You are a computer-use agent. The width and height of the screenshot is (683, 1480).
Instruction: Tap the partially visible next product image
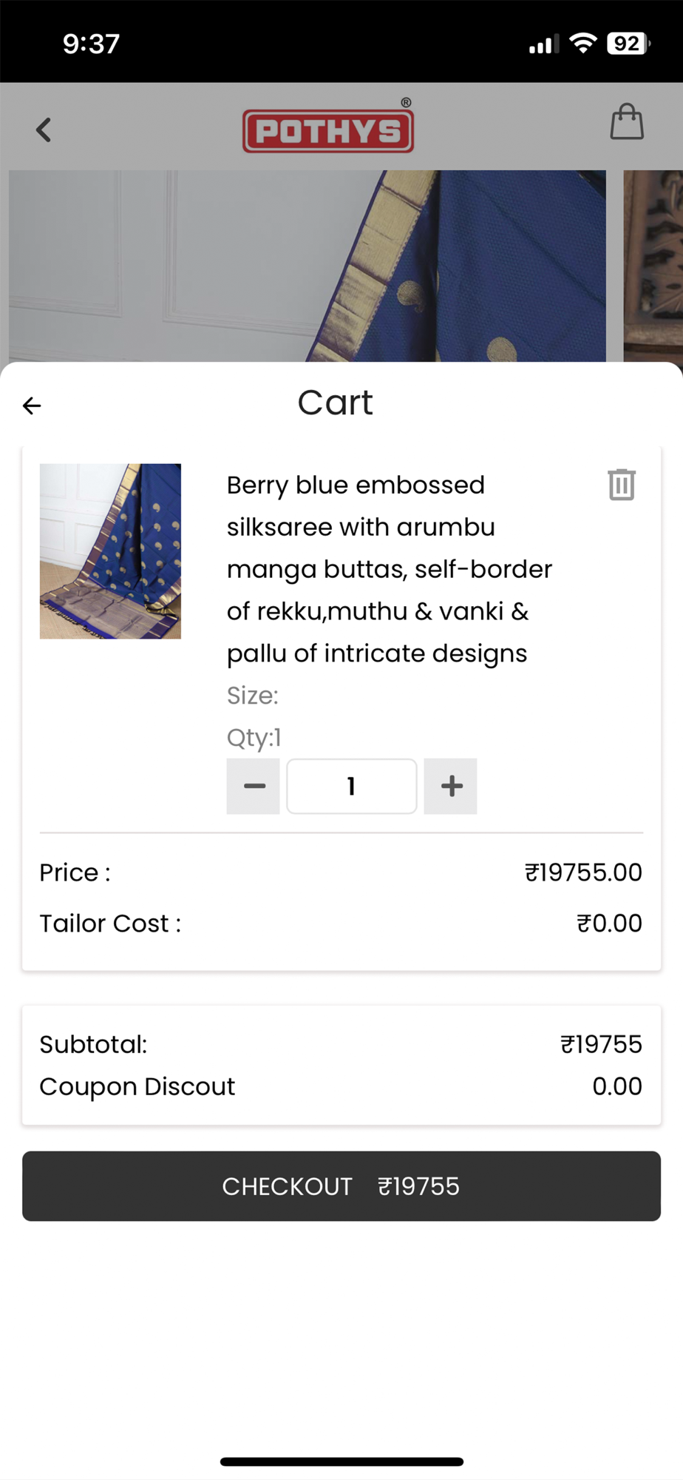pyautogui.click(x=653, y=266)
